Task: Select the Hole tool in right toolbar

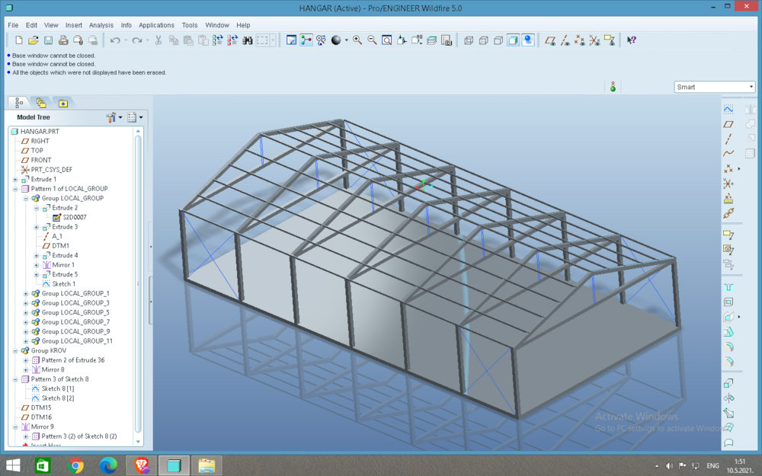Action: point(728,288)
